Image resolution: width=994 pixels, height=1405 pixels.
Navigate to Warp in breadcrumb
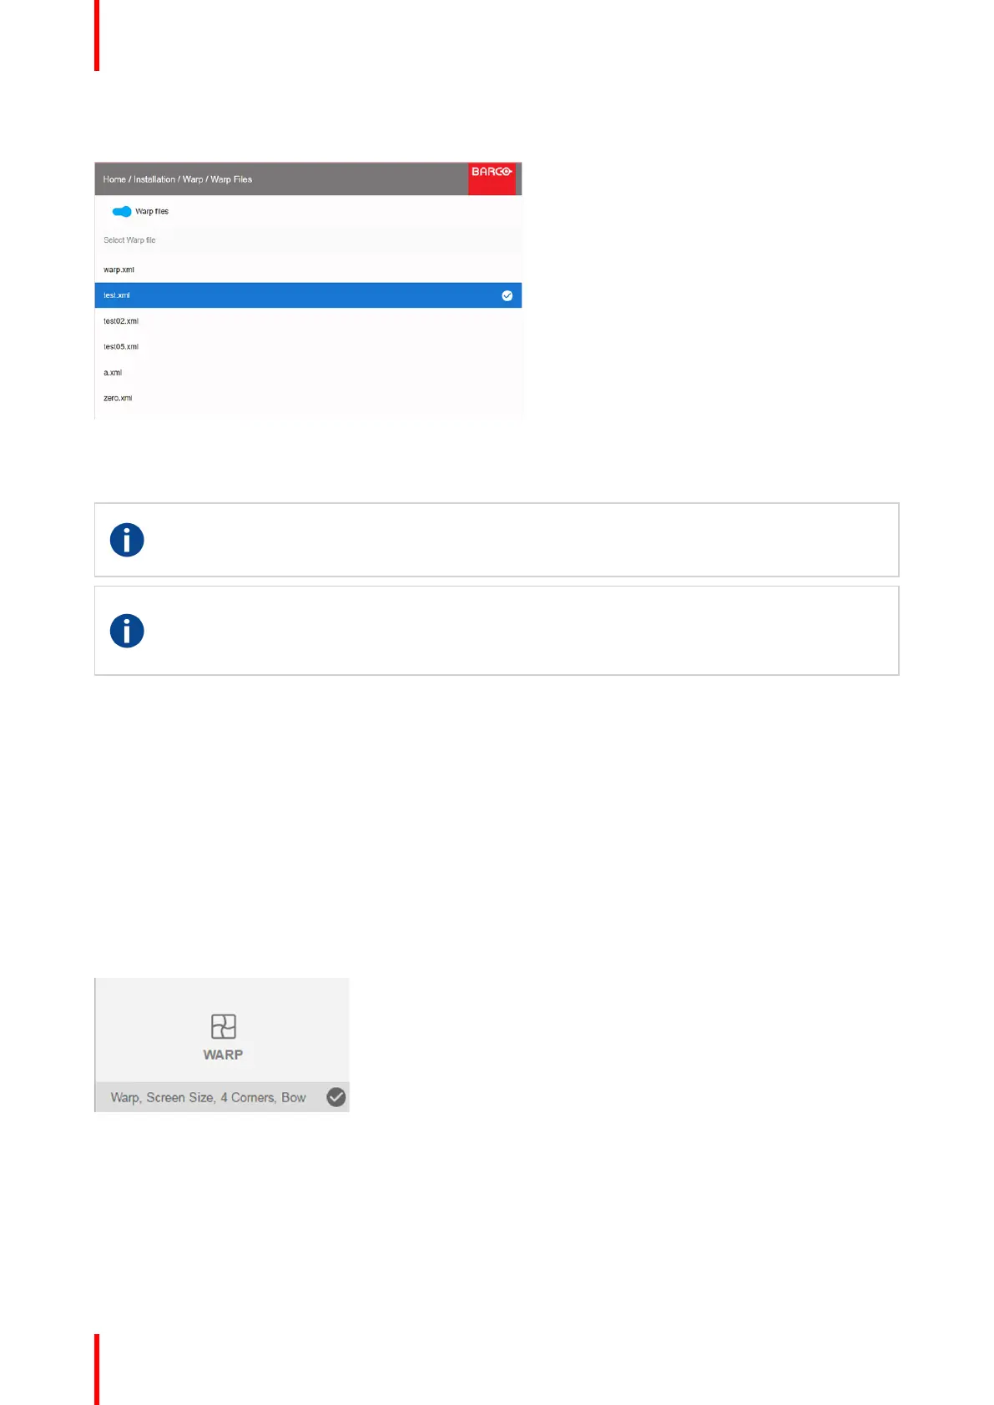[193, 179]
